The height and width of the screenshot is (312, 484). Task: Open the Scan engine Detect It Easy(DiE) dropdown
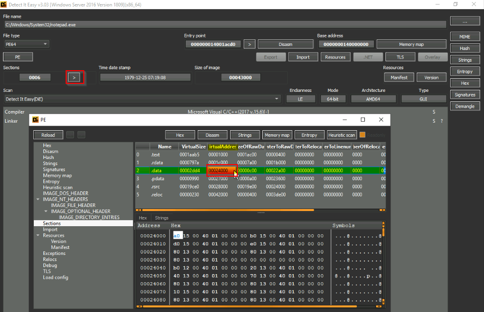click(x=142, y=99)
